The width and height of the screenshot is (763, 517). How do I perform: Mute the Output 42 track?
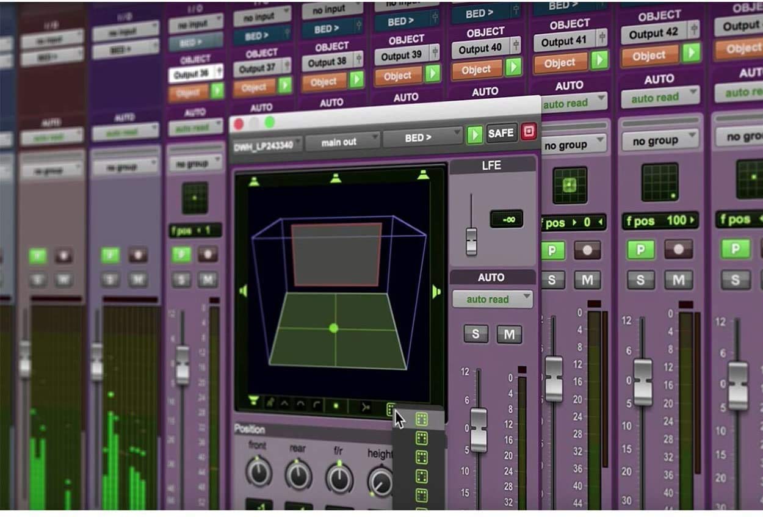(678, 280)
